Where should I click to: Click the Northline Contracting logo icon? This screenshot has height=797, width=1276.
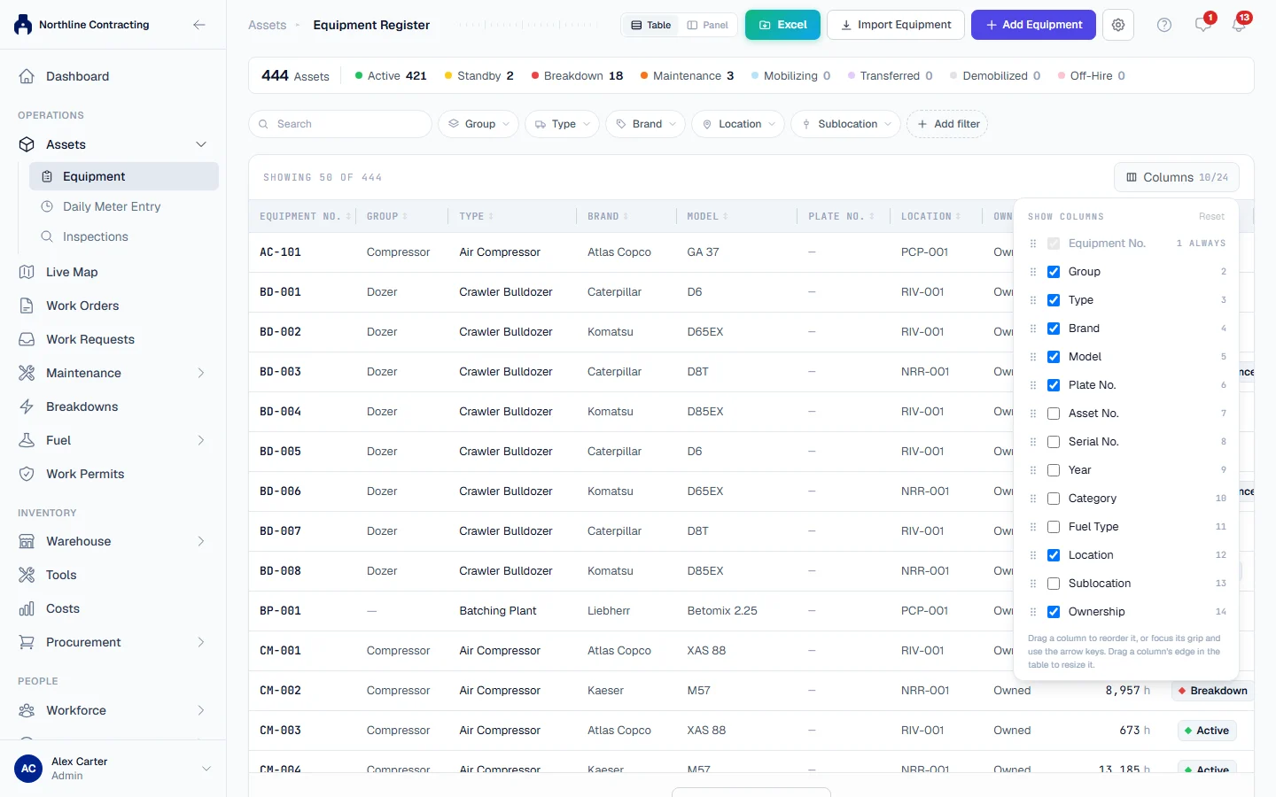[x=23, y=25]
